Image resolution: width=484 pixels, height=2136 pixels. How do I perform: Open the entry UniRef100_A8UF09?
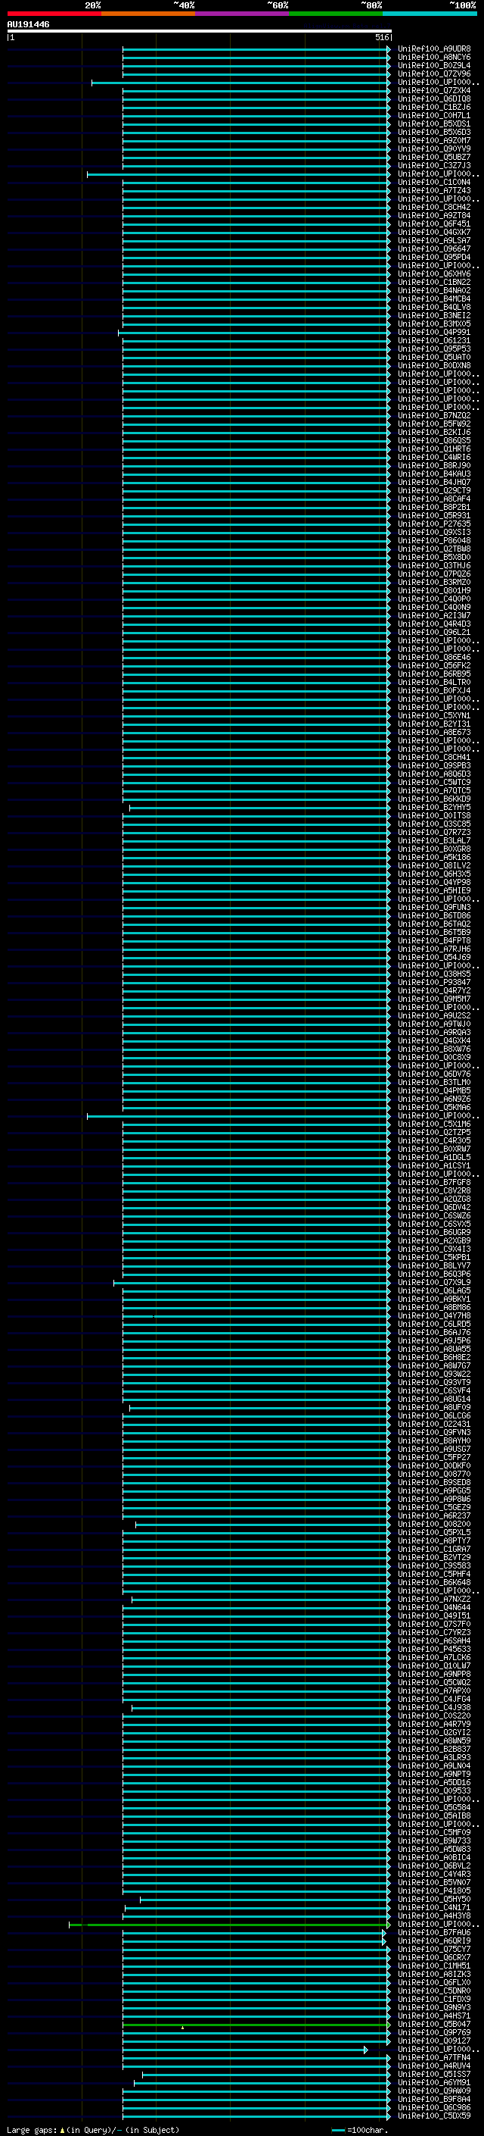[434, 1407]
